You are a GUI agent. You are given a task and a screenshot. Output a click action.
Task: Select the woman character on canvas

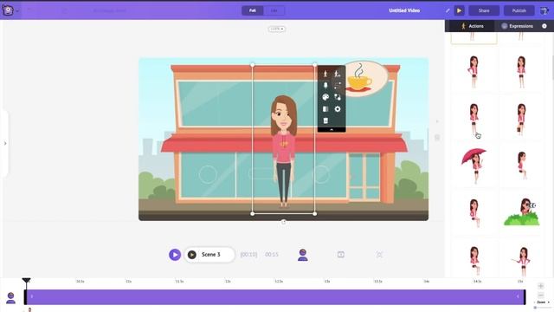[283, 151]
